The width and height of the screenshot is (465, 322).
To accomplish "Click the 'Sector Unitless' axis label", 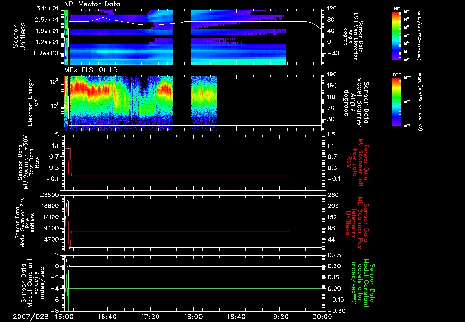I will (19, 36).
